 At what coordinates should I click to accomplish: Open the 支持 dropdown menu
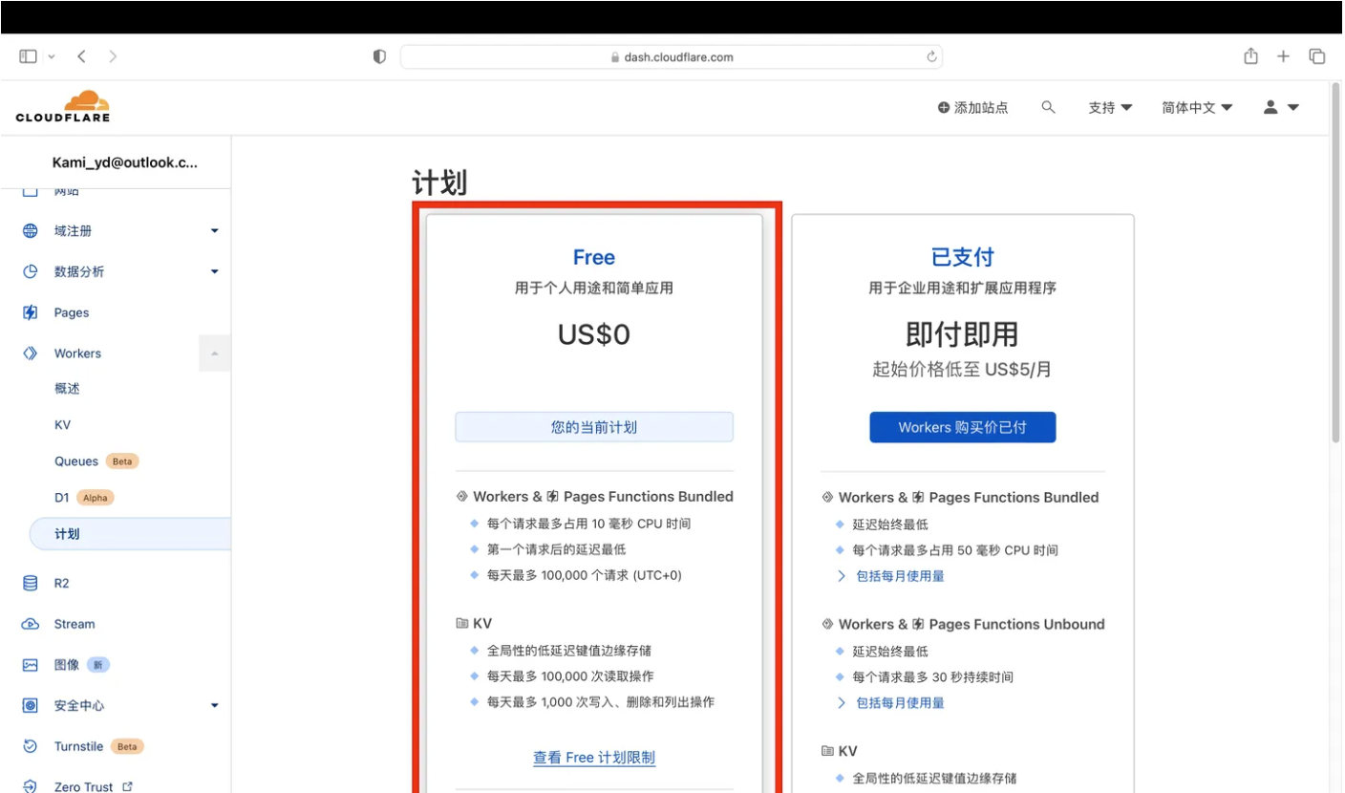click(1110, 108)
